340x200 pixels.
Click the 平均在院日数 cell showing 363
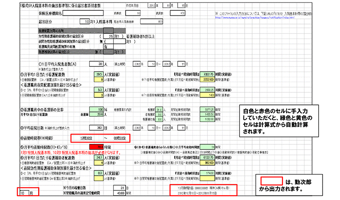click(96, 128)
